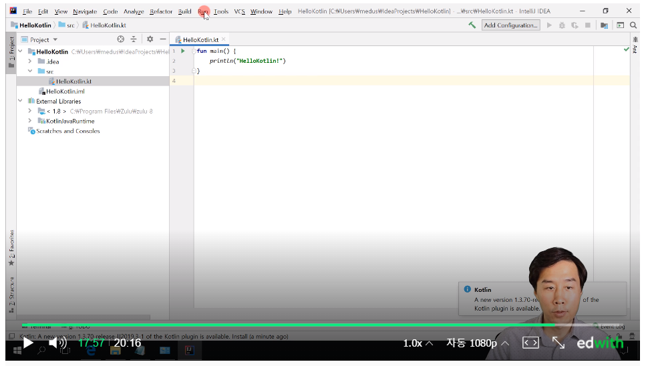Seek the video using the green progress bar
The width and height of the screenshot is (648, 366).
323,325
